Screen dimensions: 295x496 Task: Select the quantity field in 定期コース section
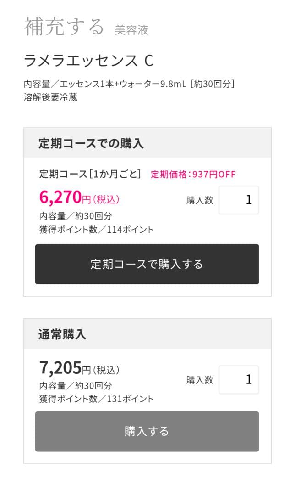[239, 199]
